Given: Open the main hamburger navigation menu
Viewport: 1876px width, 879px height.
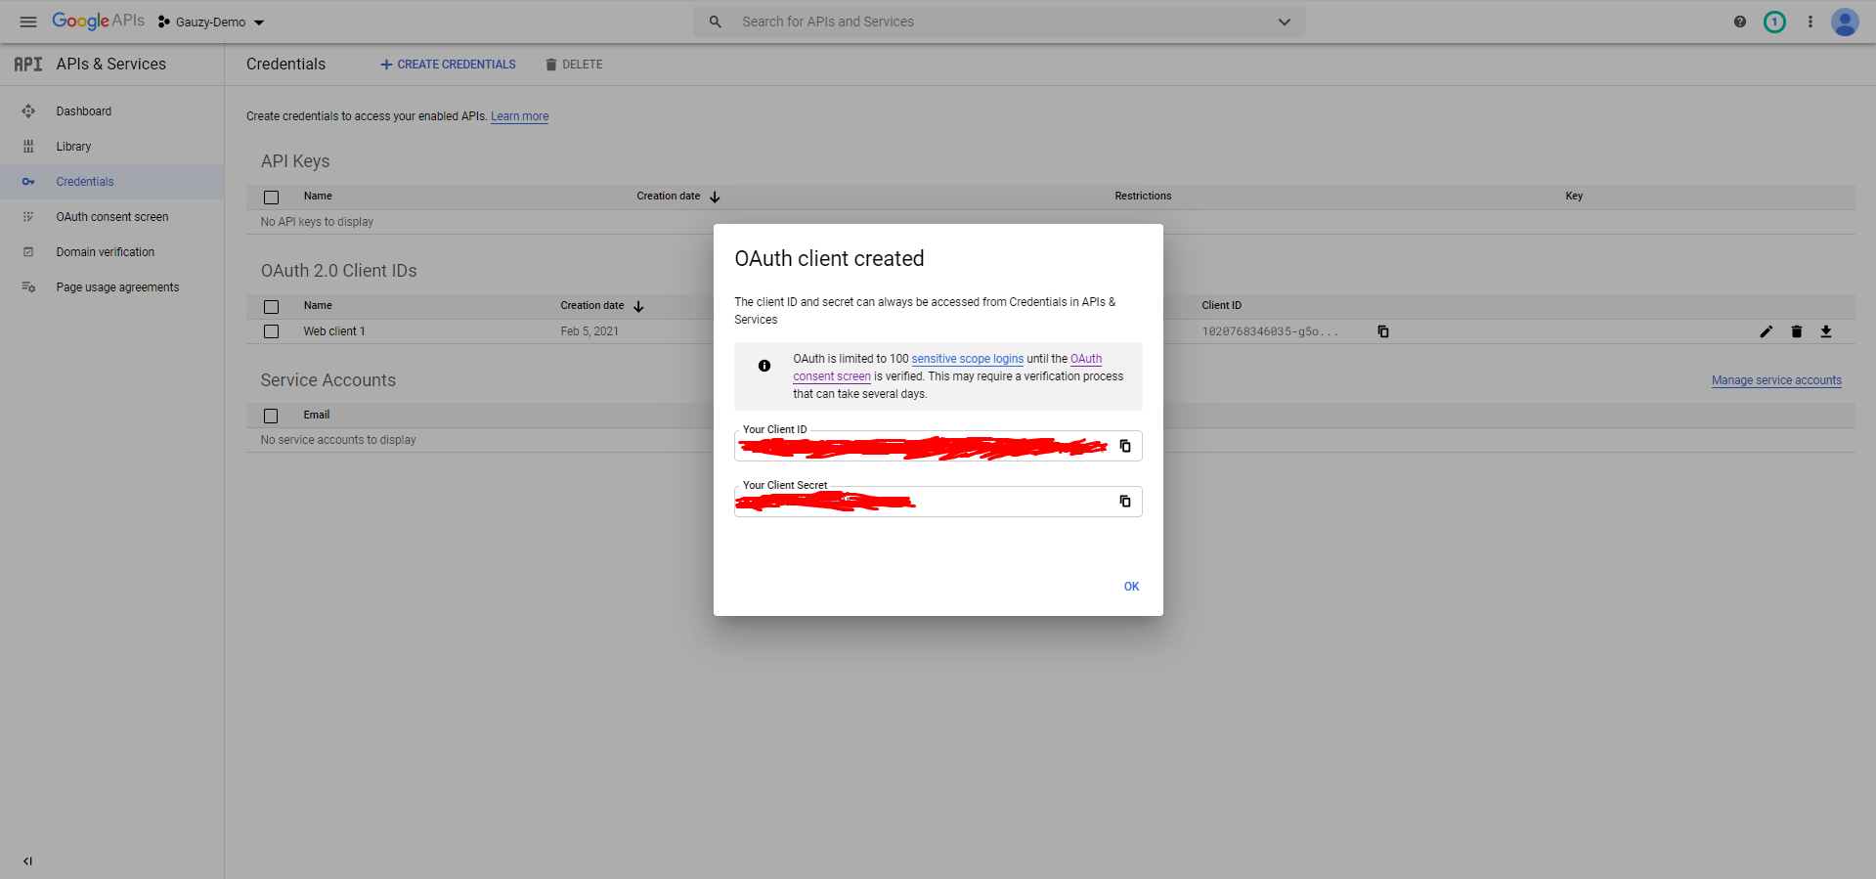Looking at the screenshot, I should tap(28, 22).
